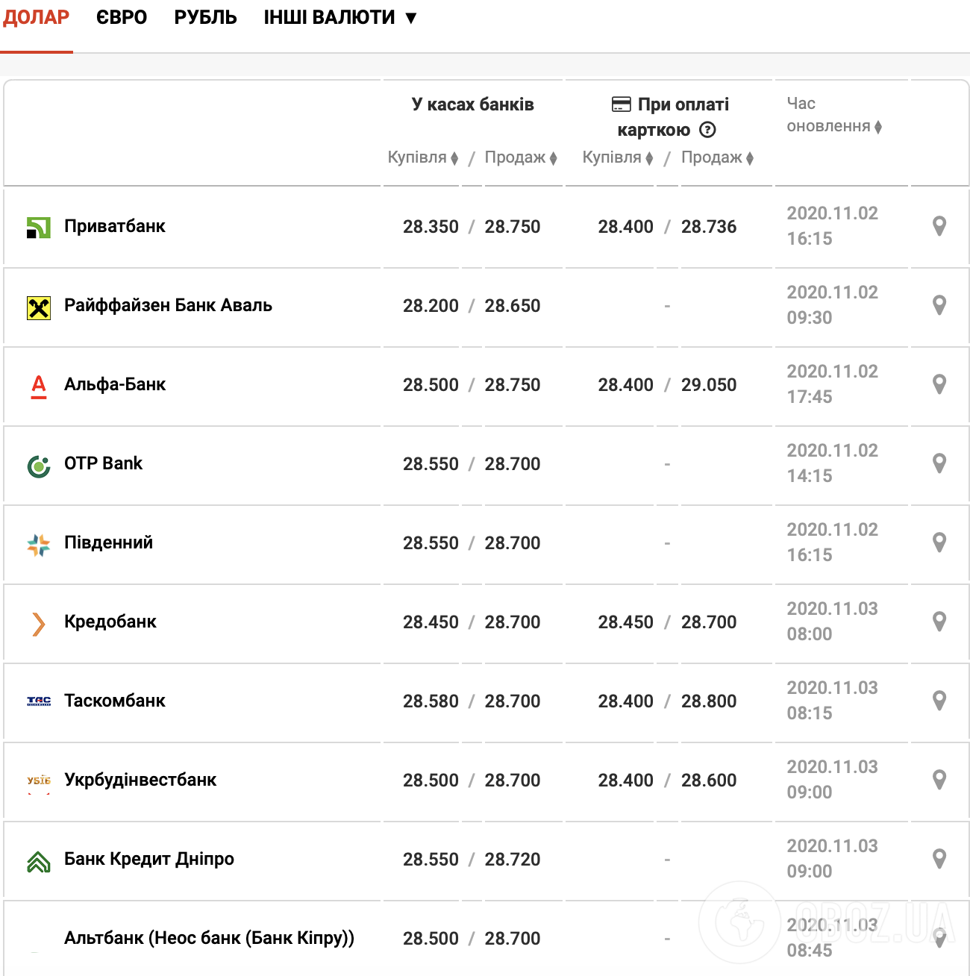Click Альфа-Банк update time 17:45
The height and width of the screenshot is (976, 970).
pos(810,397)
